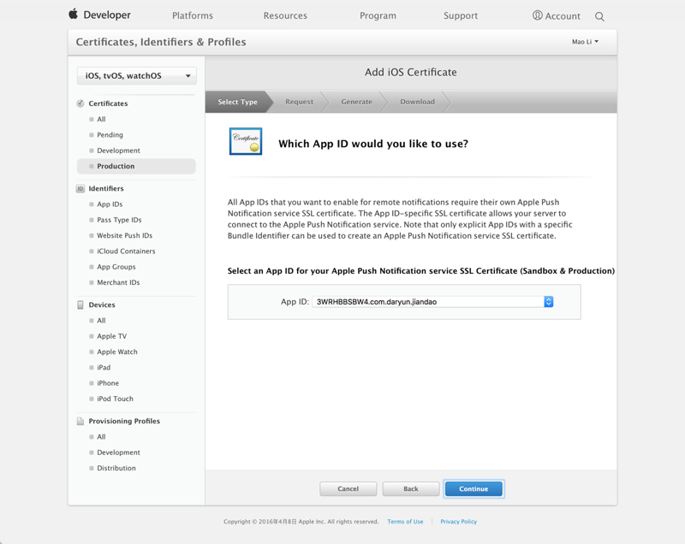This screenshot has height=544, width=685.
Task: Open the Privacy Policy link
Action: point(458,522)
